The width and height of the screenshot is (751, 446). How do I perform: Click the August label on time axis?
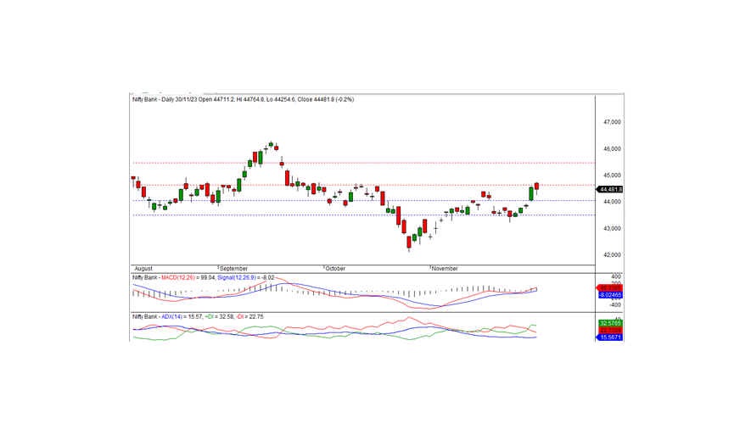pos(143,269)
